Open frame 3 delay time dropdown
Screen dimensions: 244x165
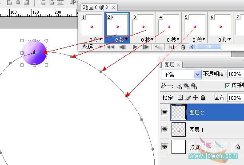[152, 39]
